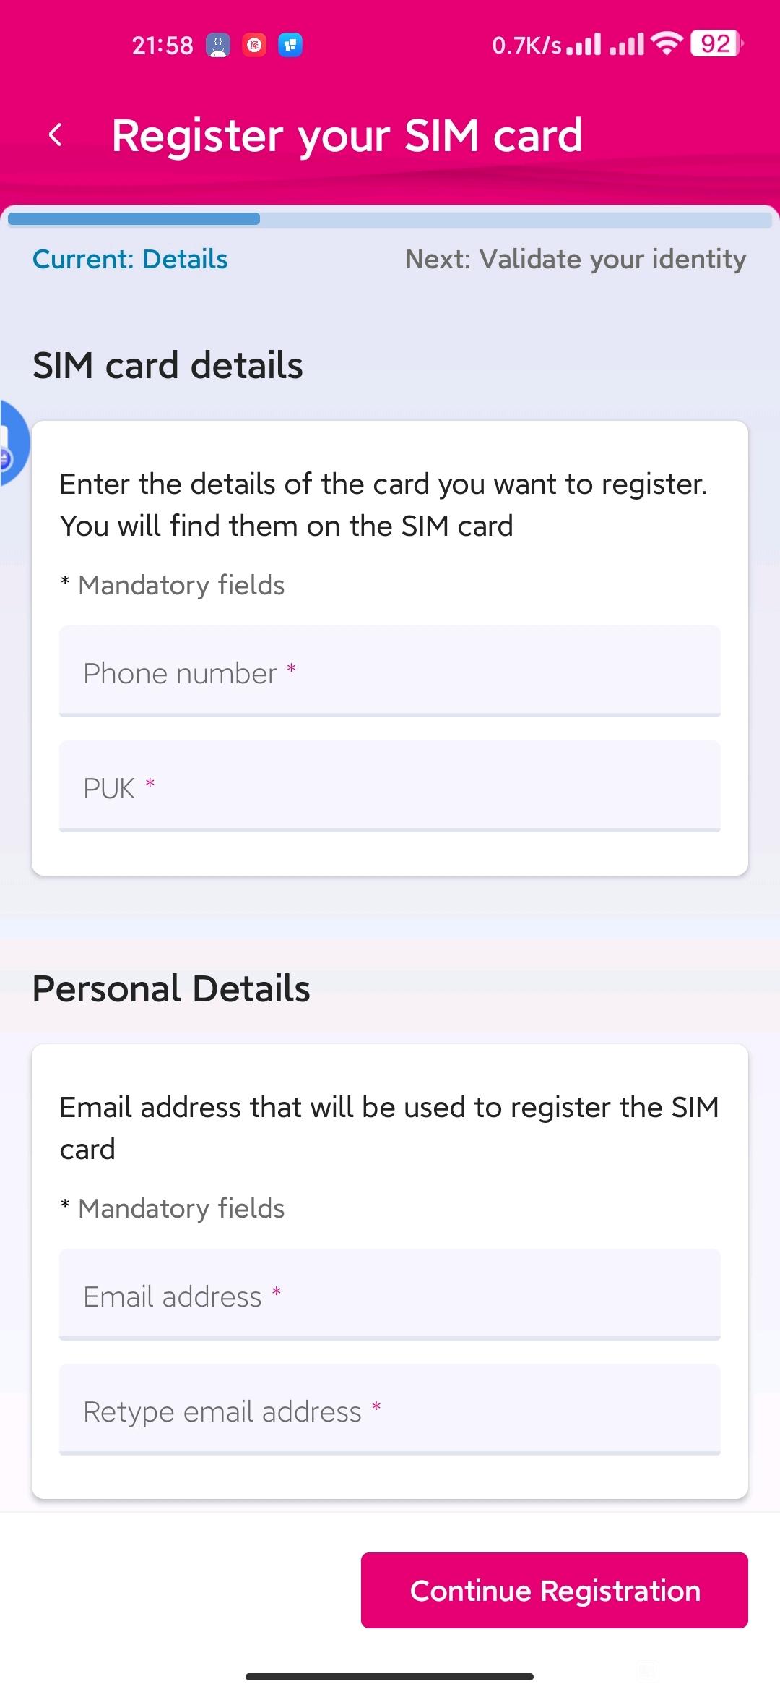Tap the second cellular signal bars icon

(627, 44)
